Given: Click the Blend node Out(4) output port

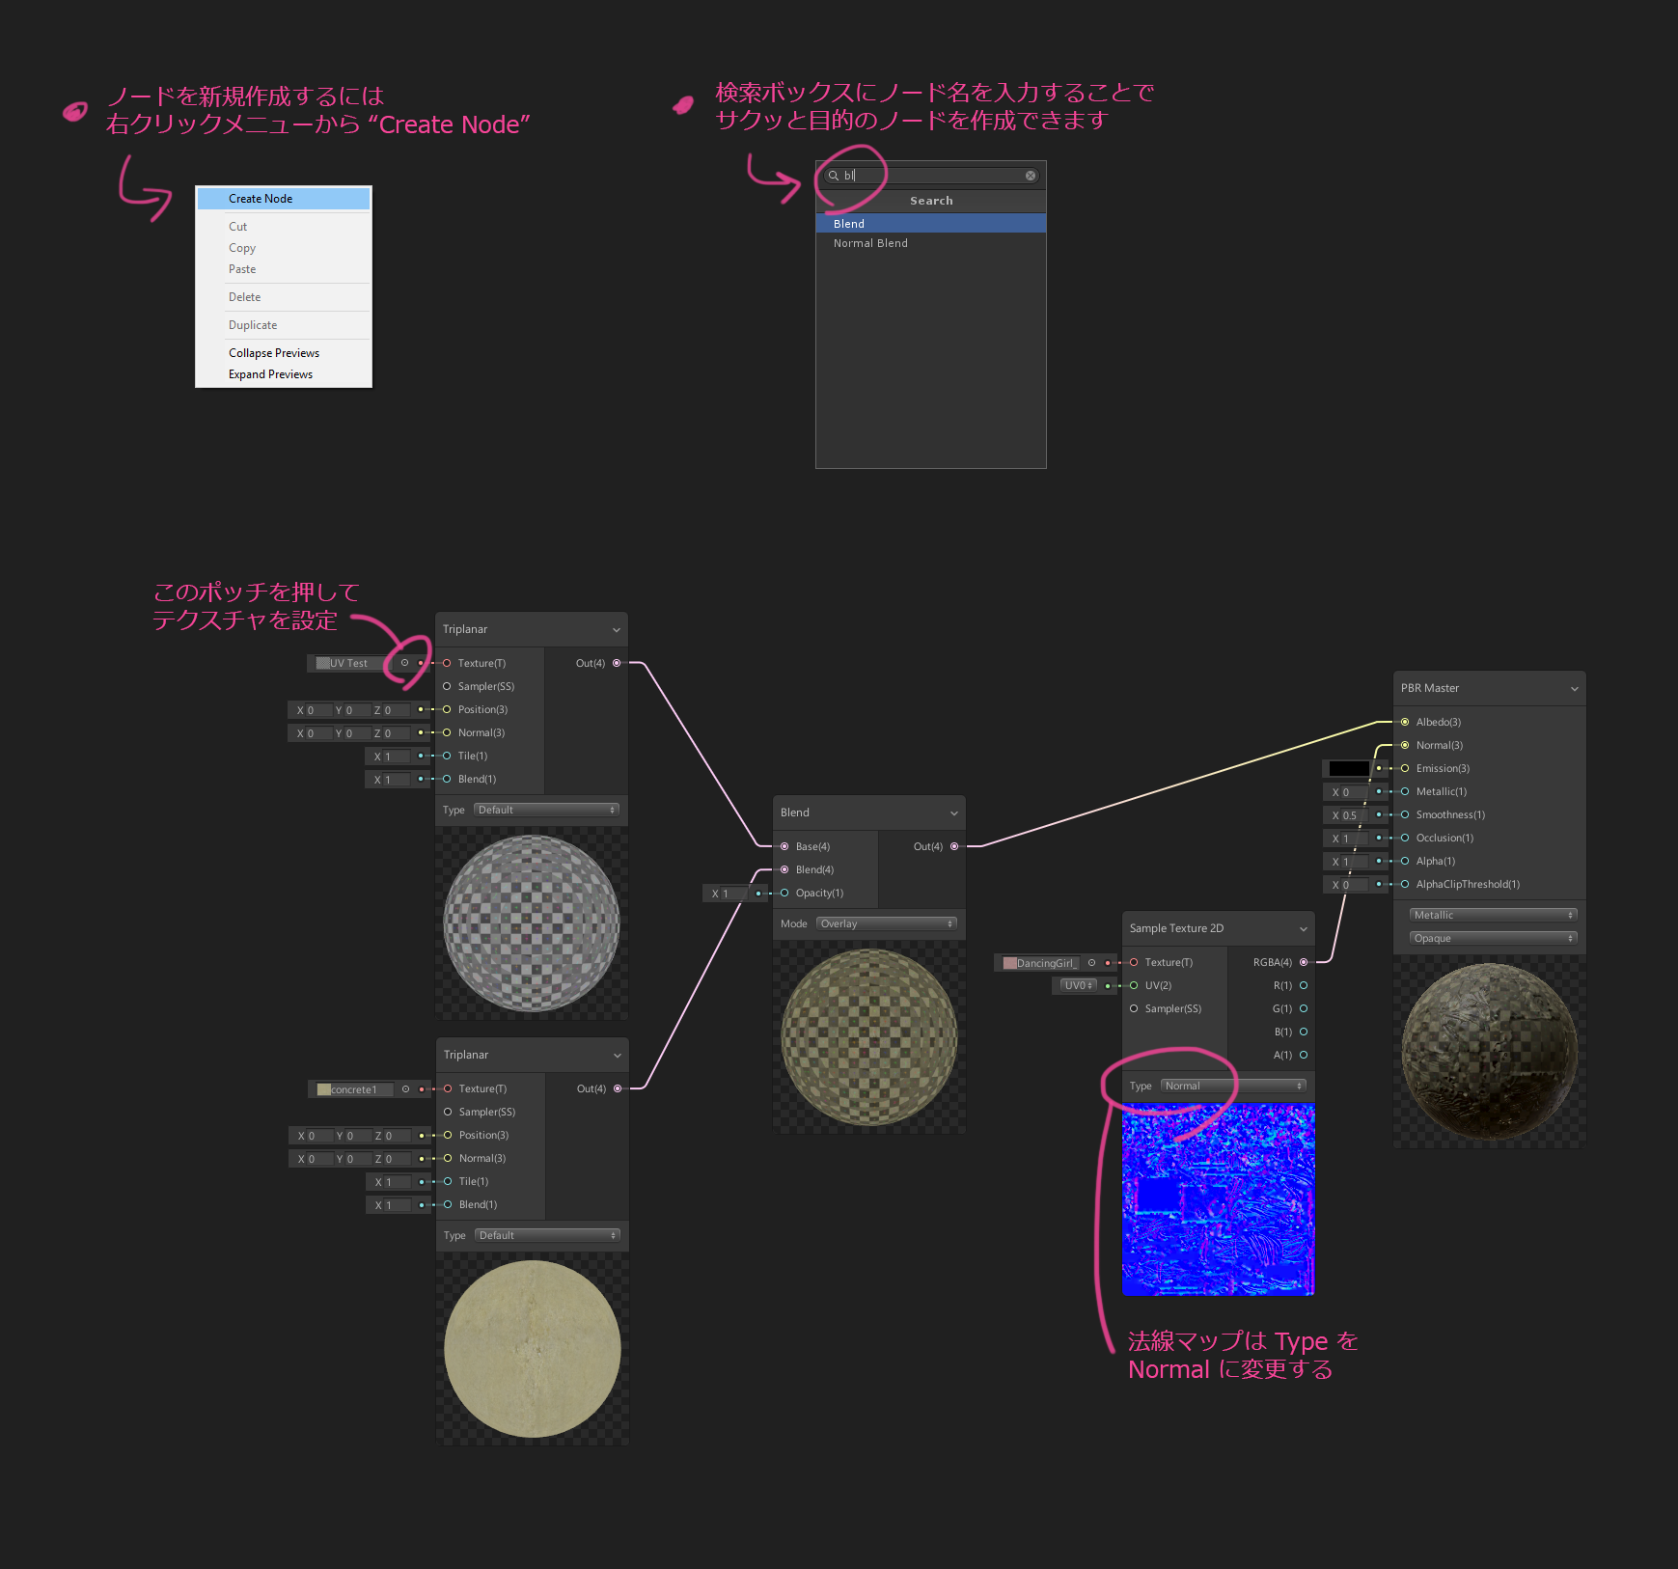Looking at the screenshot, I should (954, 846).
